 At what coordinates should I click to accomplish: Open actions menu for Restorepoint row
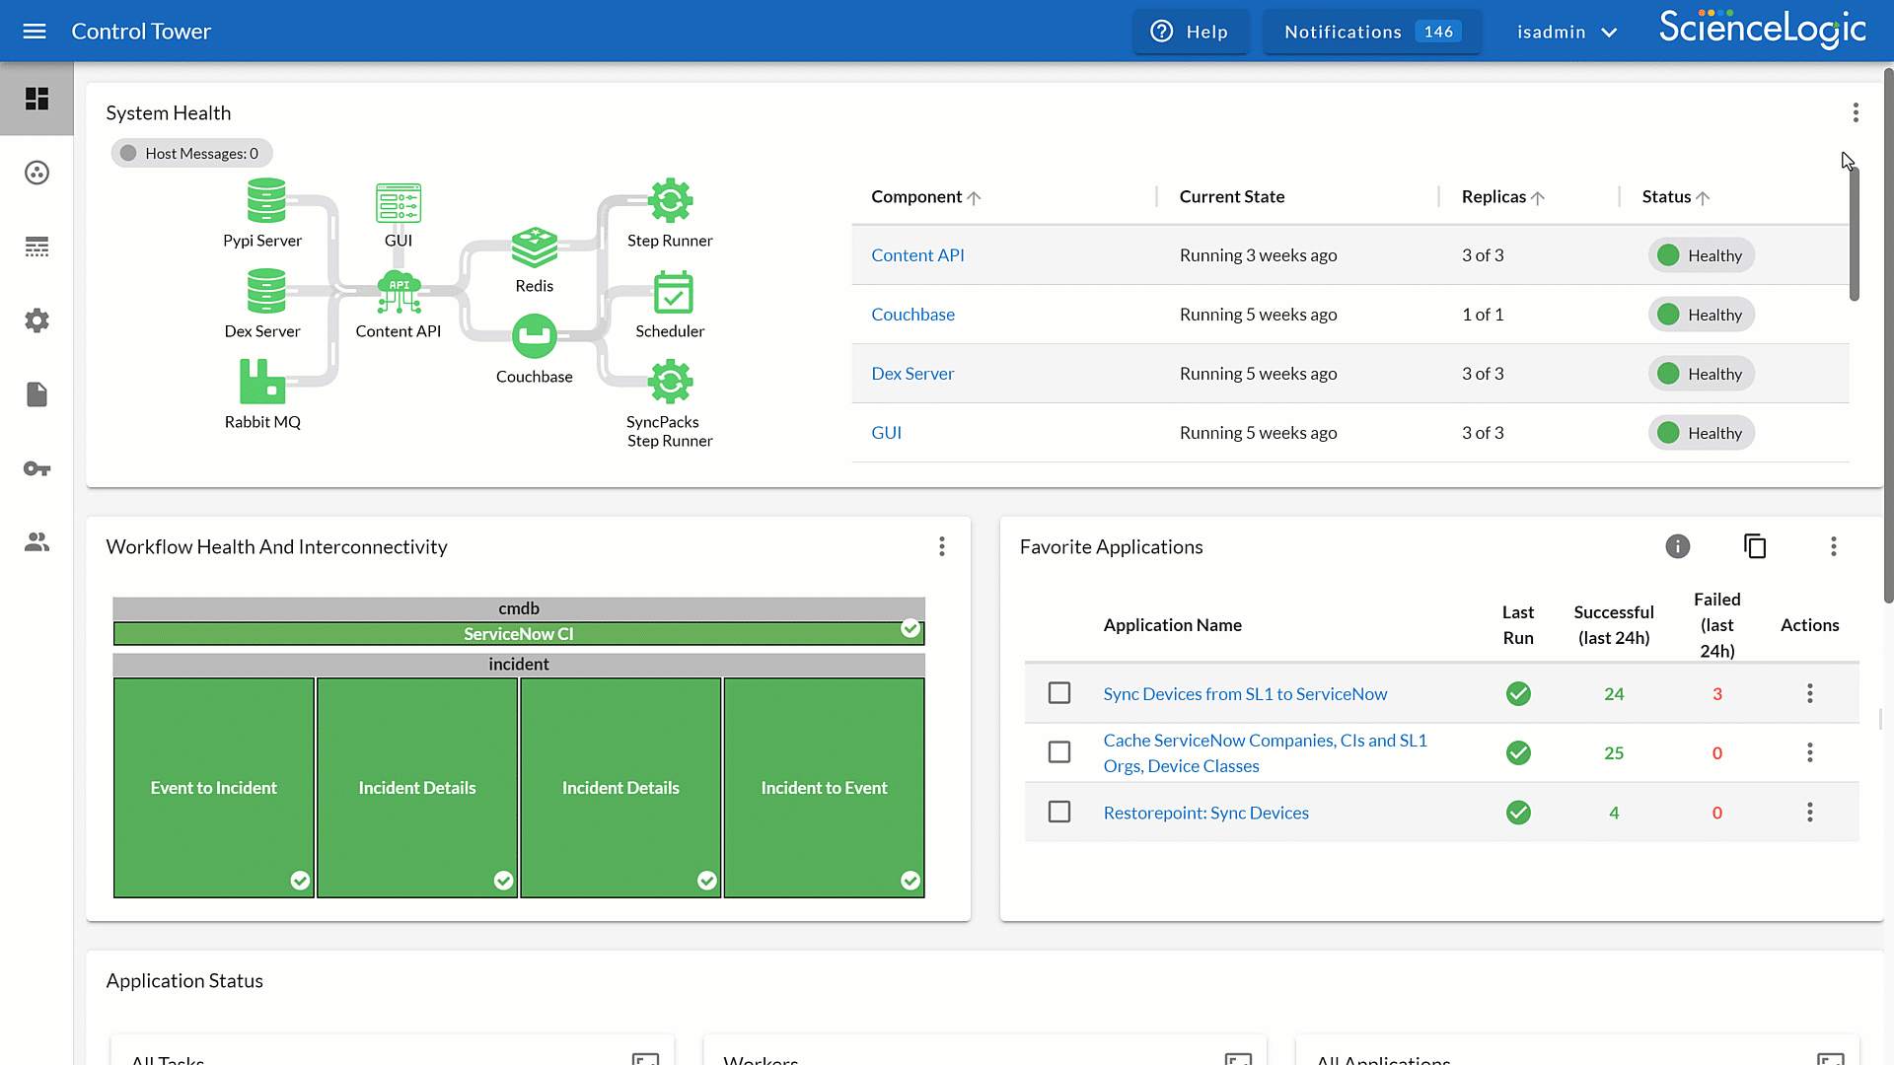1810,812
